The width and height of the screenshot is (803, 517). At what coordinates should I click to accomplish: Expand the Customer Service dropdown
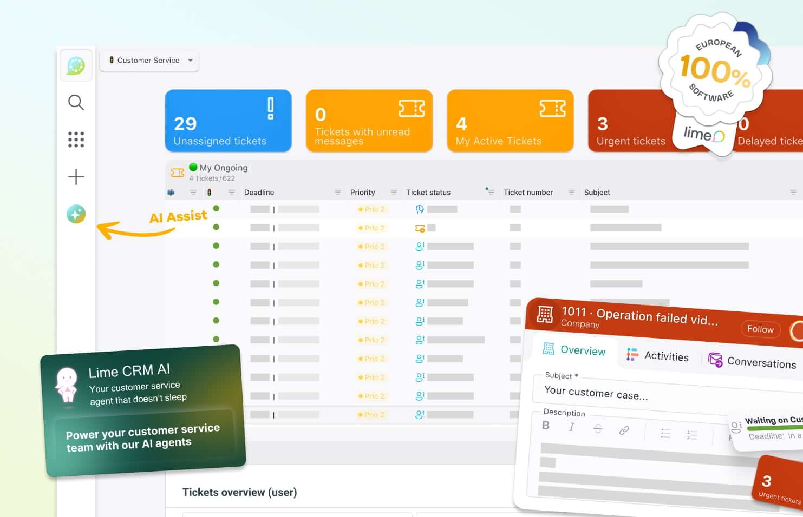point(149,61)
